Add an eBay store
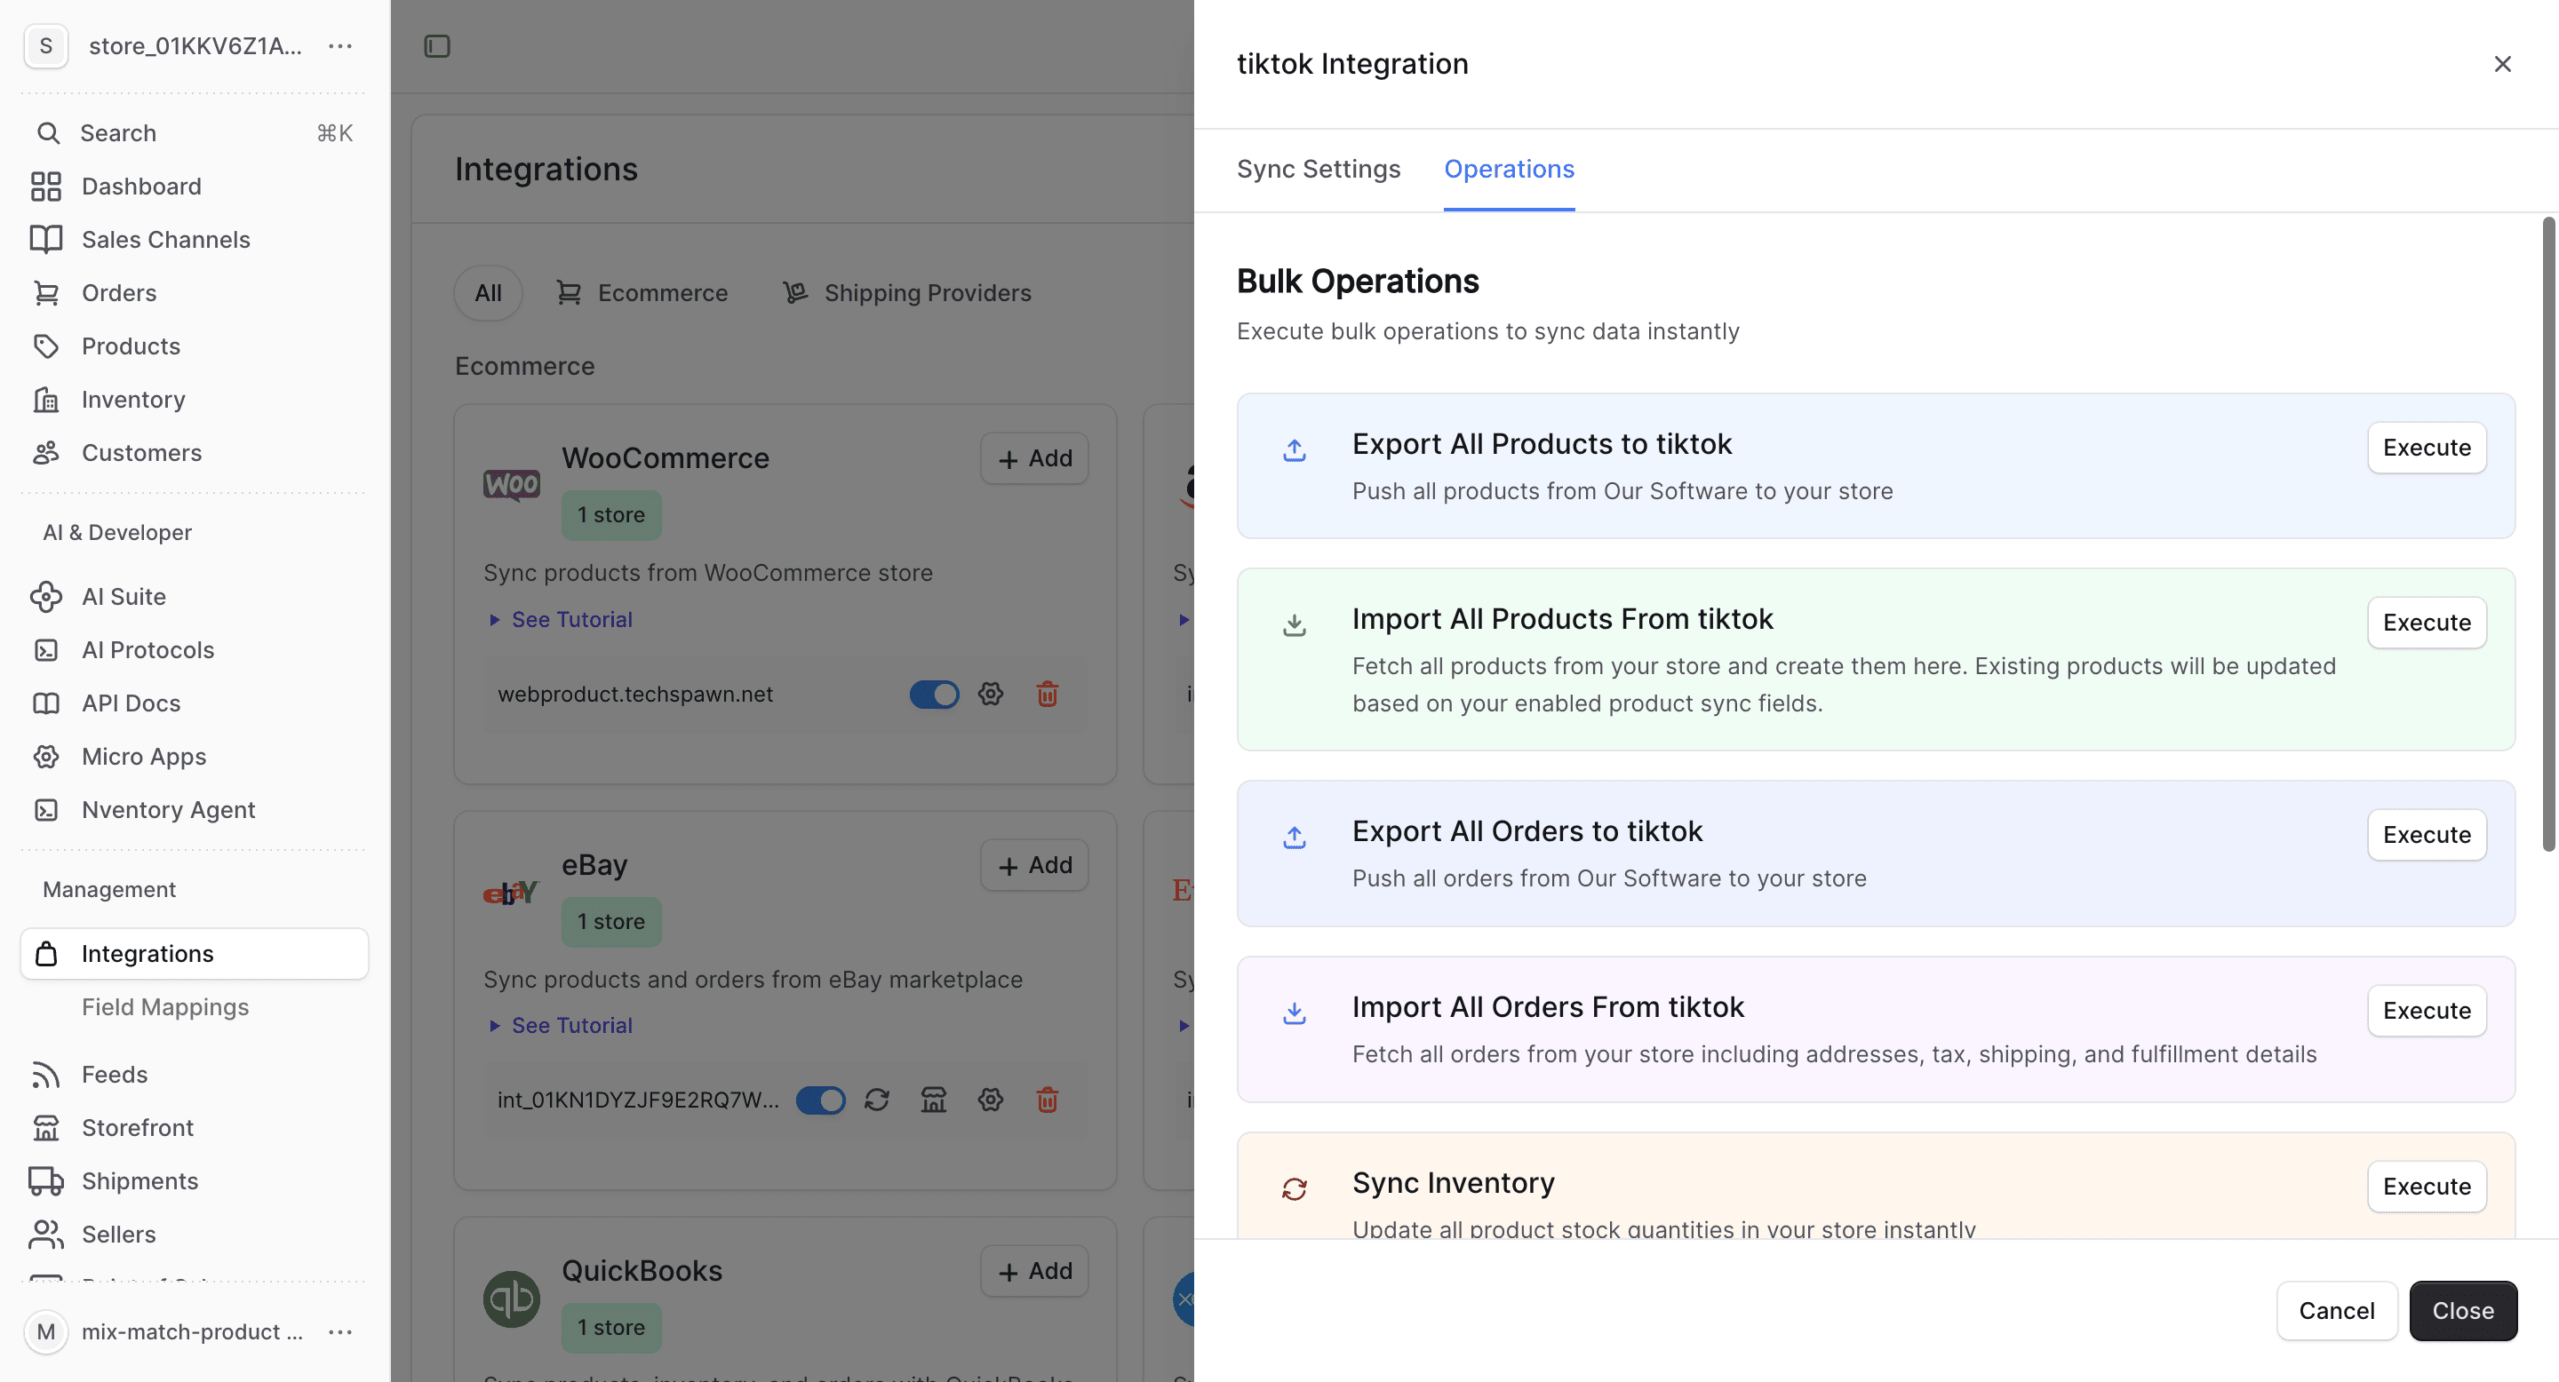2559x1382 pixels. click(1034, 866)
